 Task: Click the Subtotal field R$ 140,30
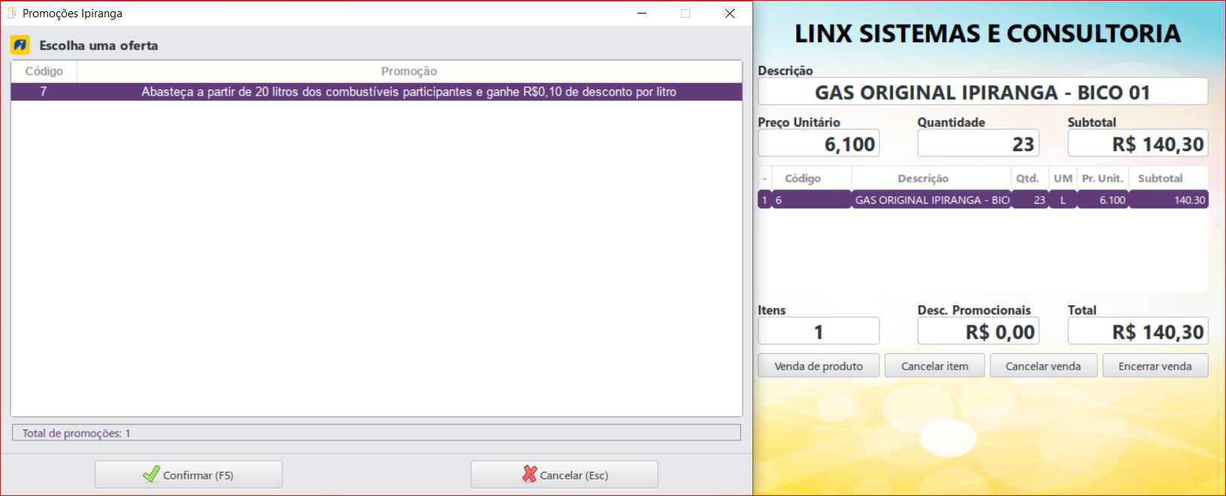coord(1138,144)
